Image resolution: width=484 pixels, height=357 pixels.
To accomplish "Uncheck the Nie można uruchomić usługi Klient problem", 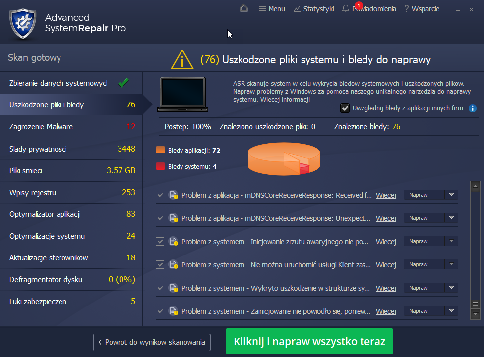I will [160, 265].
